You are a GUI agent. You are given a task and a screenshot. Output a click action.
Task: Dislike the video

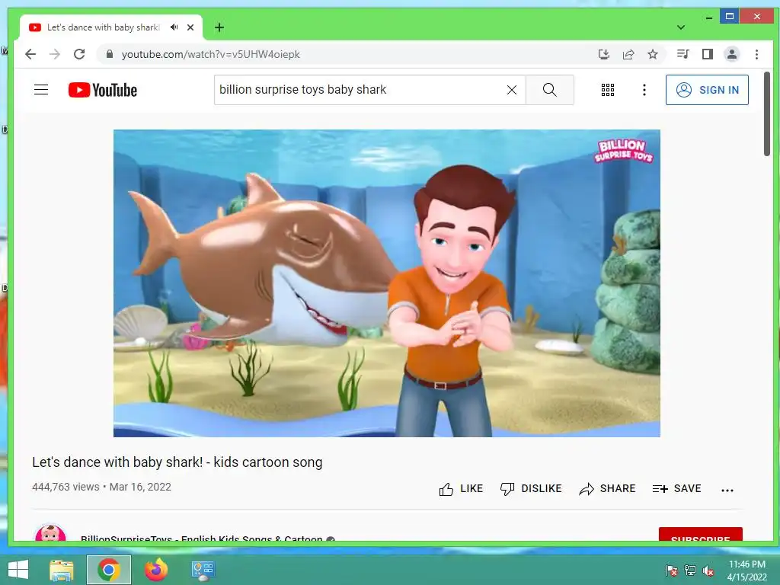(531, 489)
